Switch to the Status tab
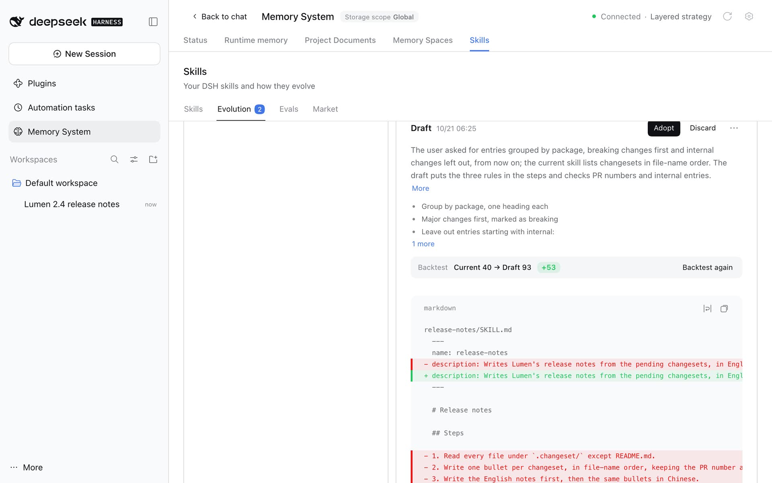This screenshot has width=772, height=483. (195, 40)
